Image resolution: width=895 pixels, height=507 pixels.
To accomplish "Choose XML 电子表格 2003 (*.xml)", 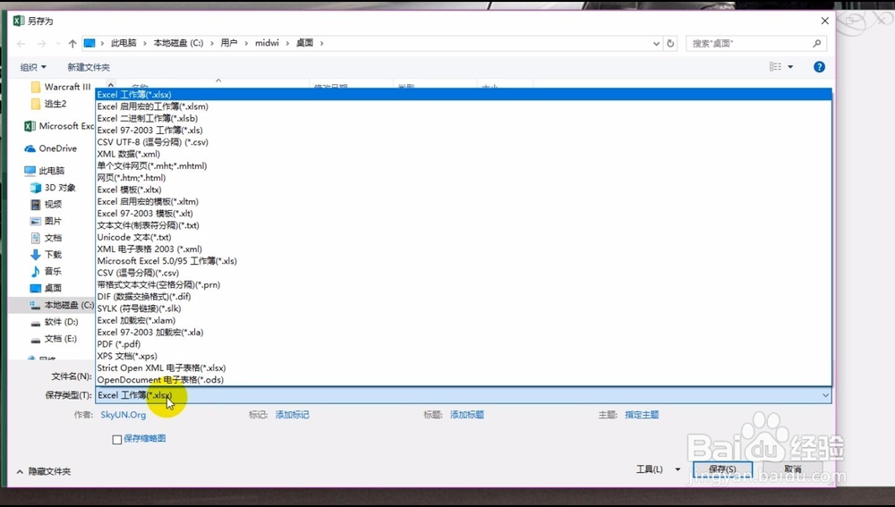I will click(x=463, y=249).
